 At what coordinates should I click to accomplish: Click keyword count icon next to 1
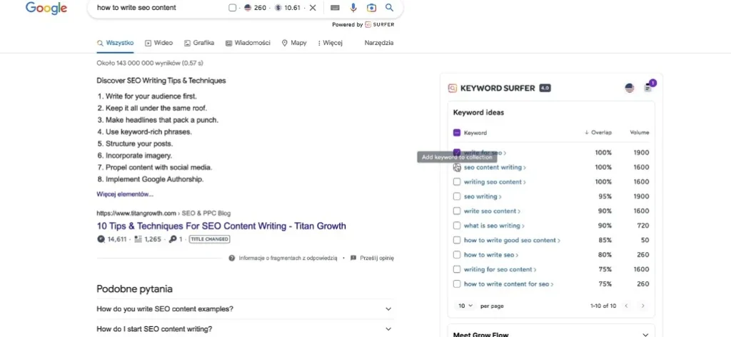(x=173, y=239)
